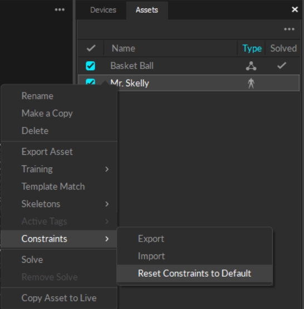Image resolution: width=304 pixels, height=309 pixels.
Task: Select the Assets tab
Action: [147, 10]
